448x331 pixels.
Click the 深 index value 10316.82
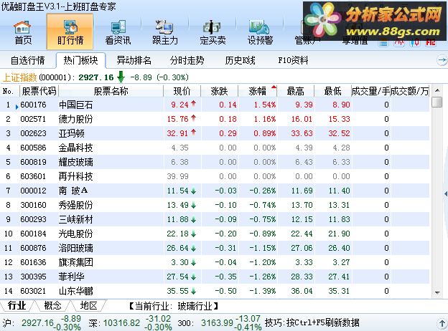tap(121, 322)
